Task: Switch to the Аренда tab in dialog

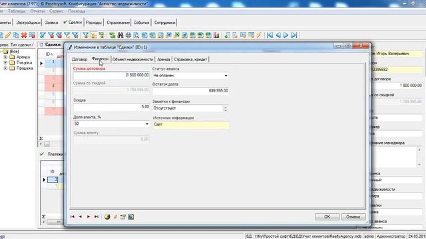Action: pyautogui.click(x=164, y=59)
